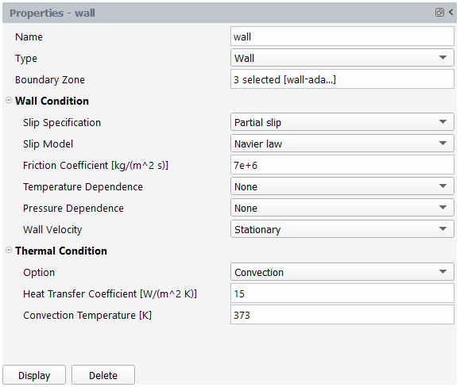This screenshot has height=387, width=460.
Task: Collapse the Properties panel with the arrow icon
Action: pyautogui.click(x=451, y=13)
